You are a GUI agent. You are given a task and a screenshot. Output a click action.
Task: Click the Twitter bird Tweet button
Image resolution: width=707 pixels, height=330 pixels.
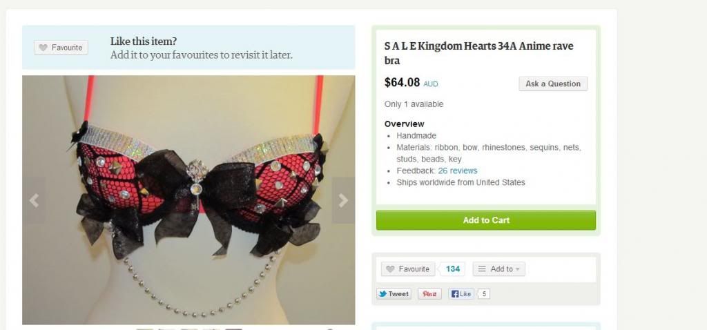pyautogui.click(x=394, y=294)
